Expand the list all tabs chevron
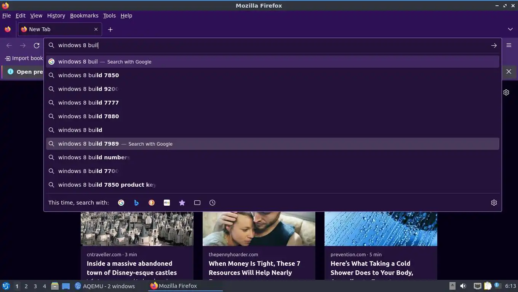This screenshot has width=518, height=292. click(x=510, y=29)
